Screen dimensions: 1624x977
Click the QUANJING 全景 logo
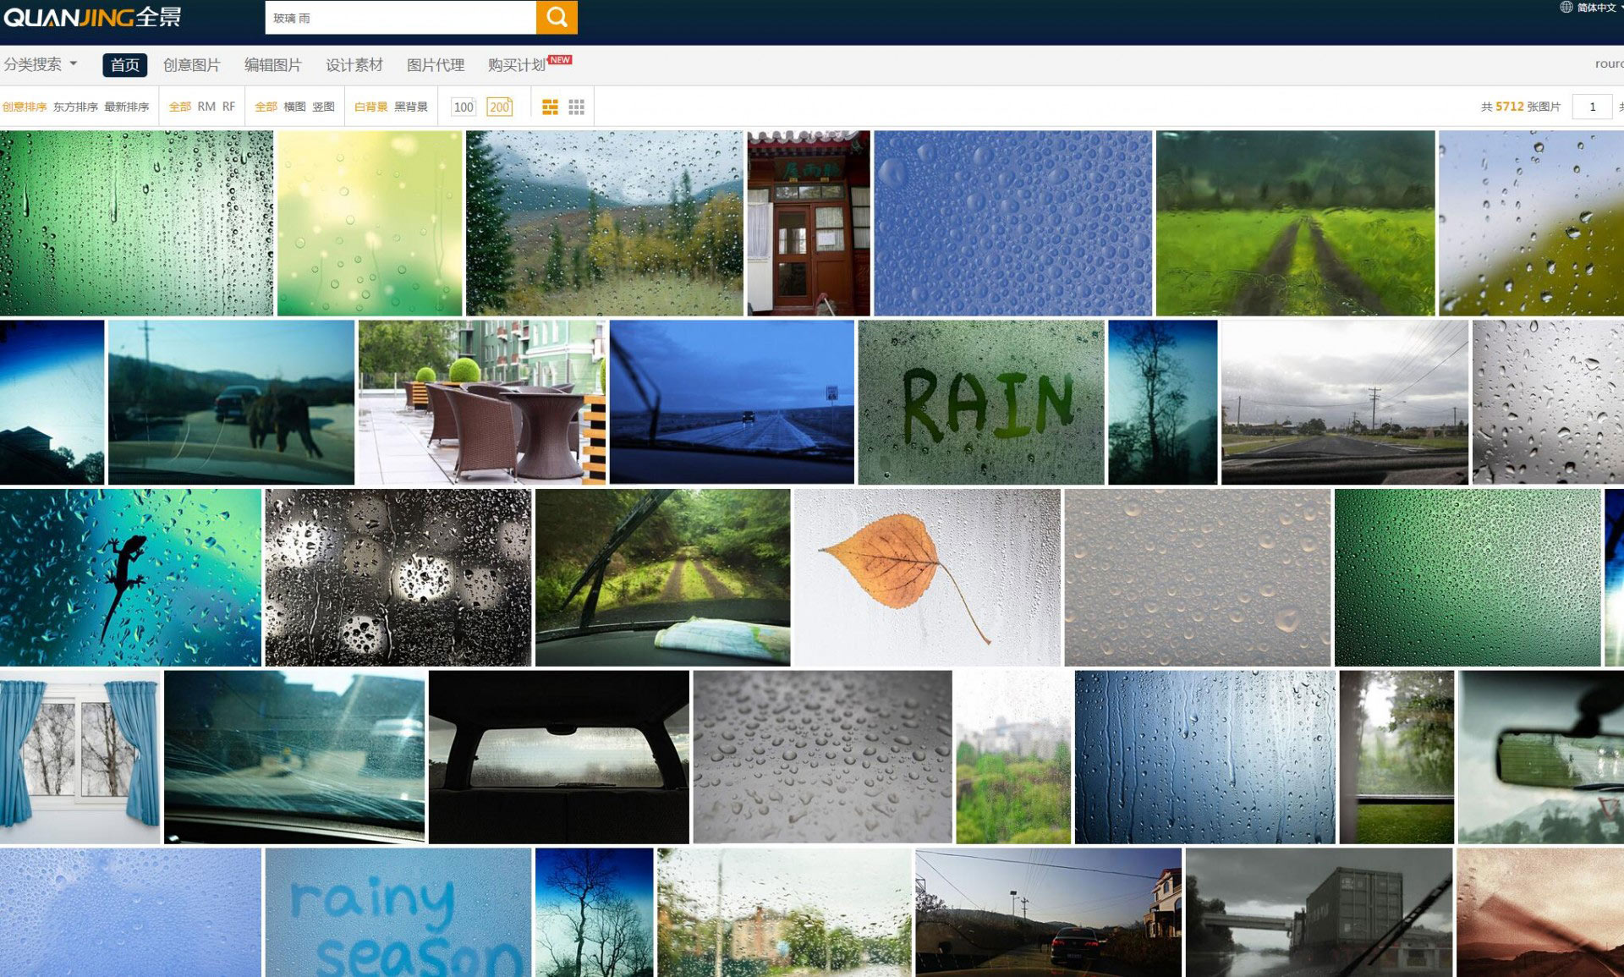pyautogui.click(x=92, y=17)
